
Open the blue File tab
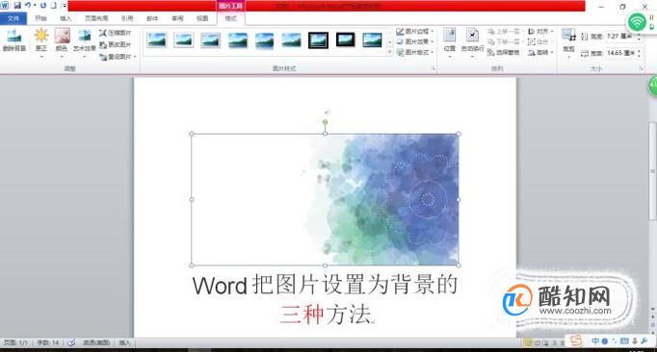[x=13, y=18]
